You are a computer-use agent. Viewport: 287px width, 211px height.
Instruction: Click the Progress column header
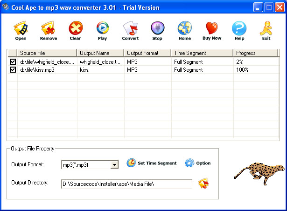[x=256, y=53]
